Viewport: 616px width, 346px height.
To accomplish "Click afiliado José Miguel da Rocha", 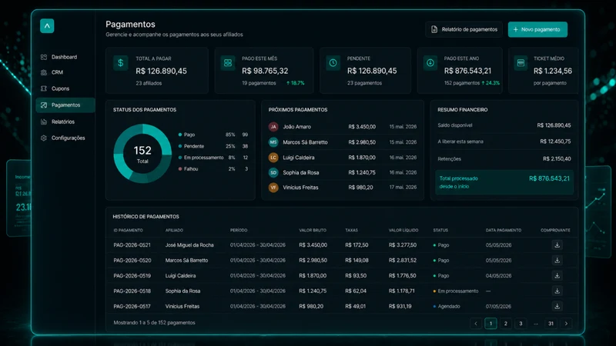I will [189, 245].
